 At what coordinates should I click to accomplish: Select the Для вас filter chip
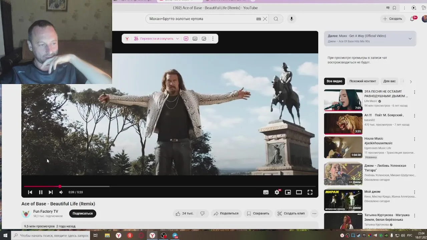click(389, 81)
